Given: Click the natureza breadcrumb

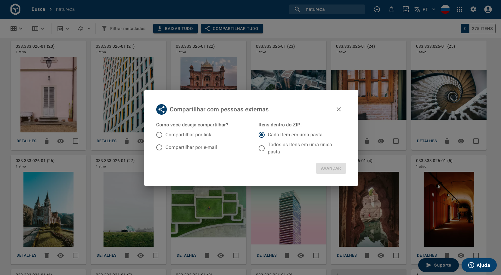Looking at the screenshot, I should coord(65,9).
